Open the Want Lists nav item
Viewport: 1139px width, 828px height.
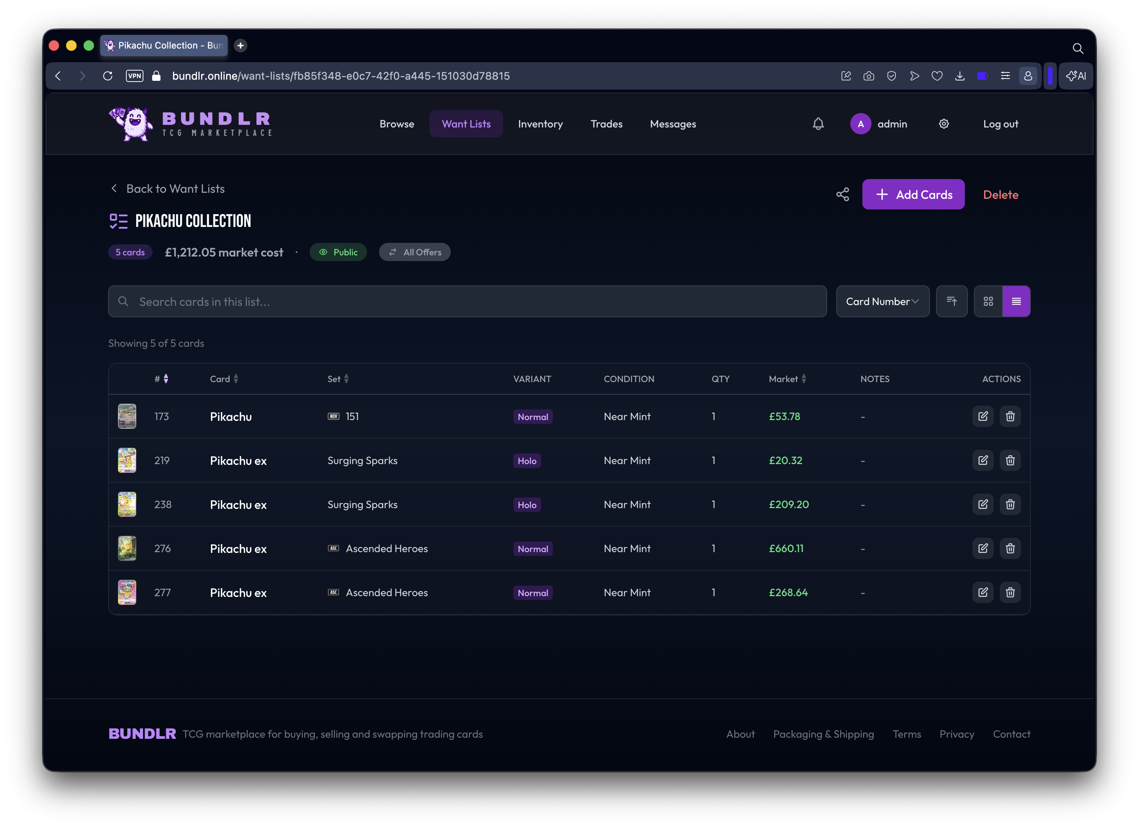point(466,124)
